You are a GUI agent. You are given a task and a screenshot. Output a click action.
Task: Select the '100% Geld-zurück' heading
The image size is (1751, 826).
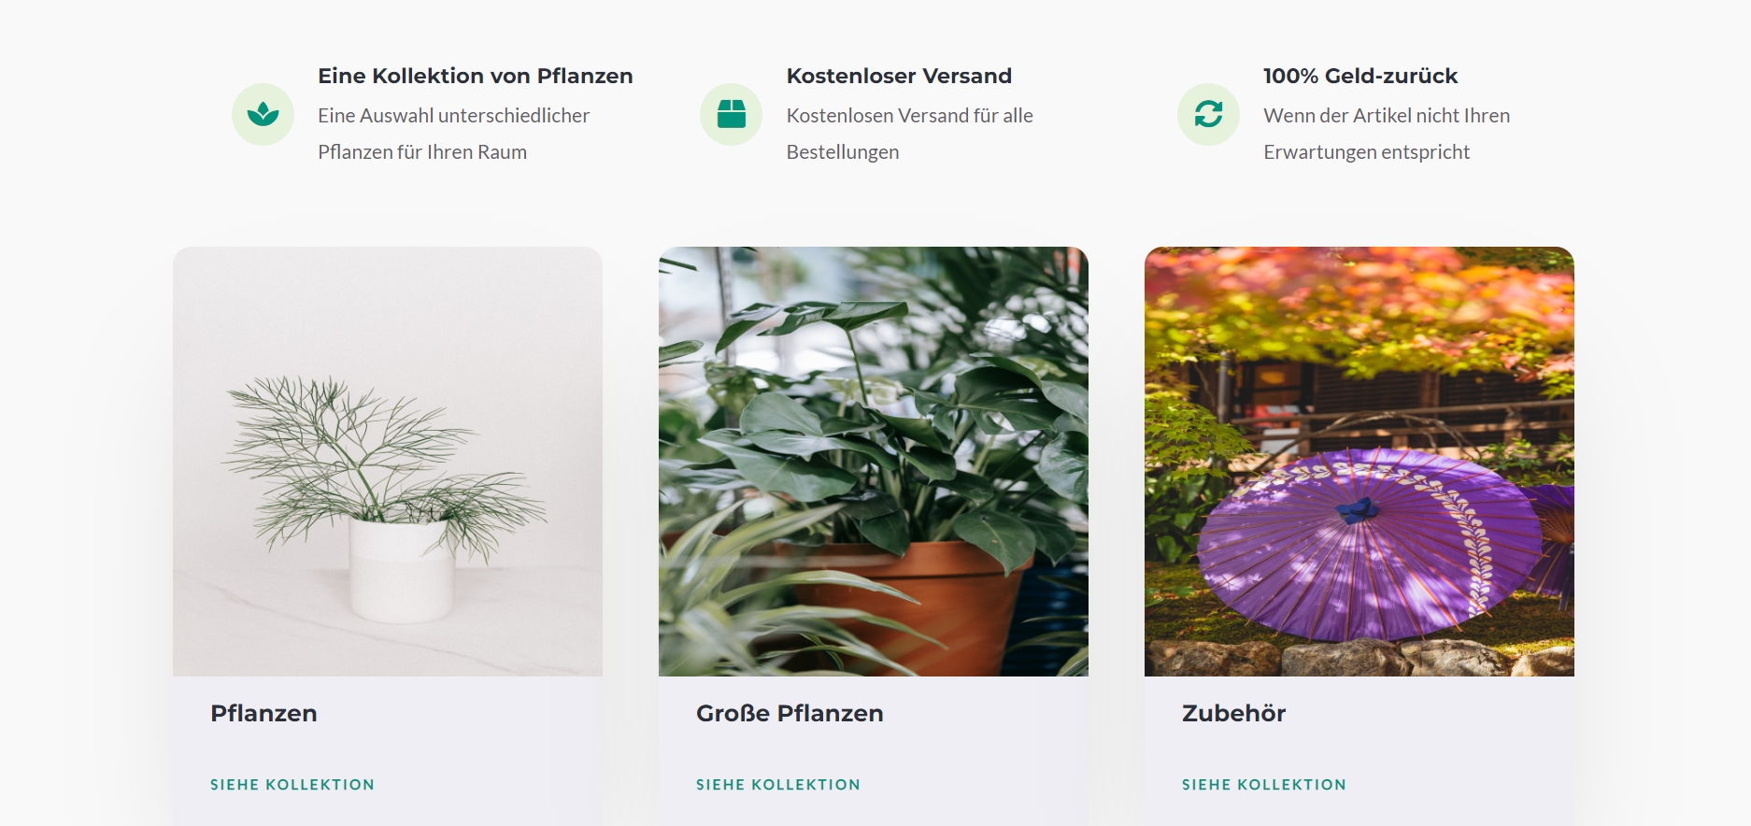pyautogui.click(x=1360, y=76)
